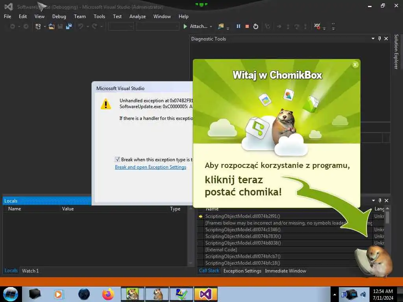Click the Stop Debugging red square

click(x=247, y=26)
